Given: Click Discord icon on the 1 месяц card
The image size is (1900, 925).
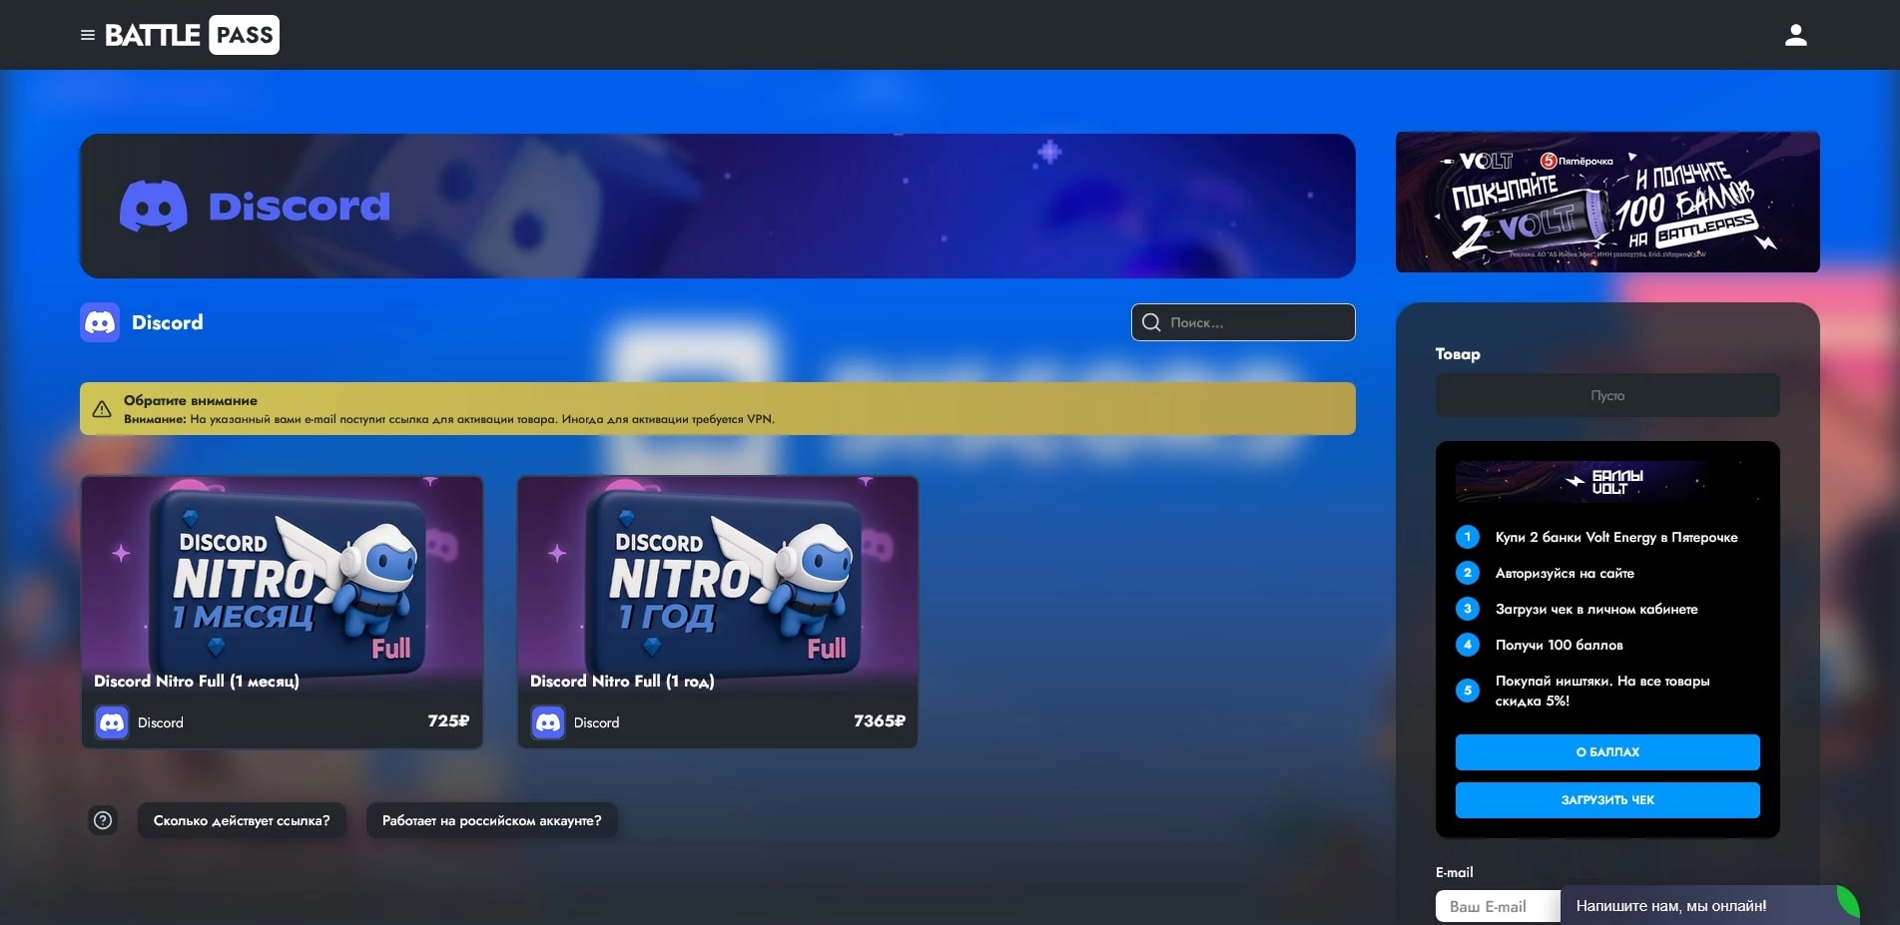Looking at the screenshot, I should pos(112,721).
